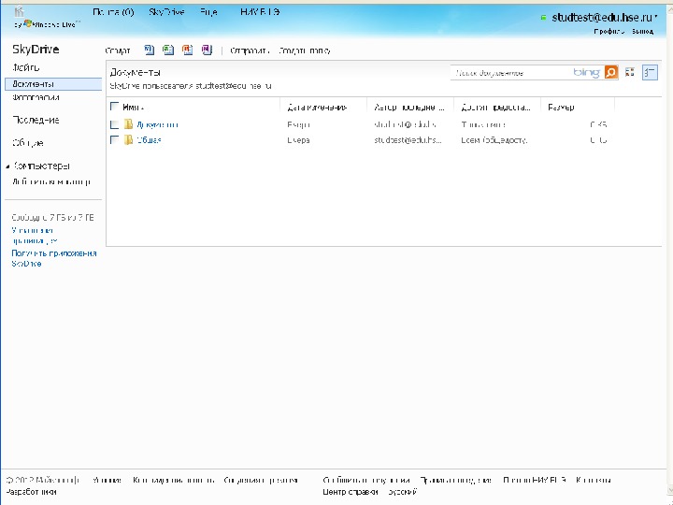Open the Конфиденциальность footer link
Image resolution: width=673 pixels, height=505 pixels.
tap(174, 480)
